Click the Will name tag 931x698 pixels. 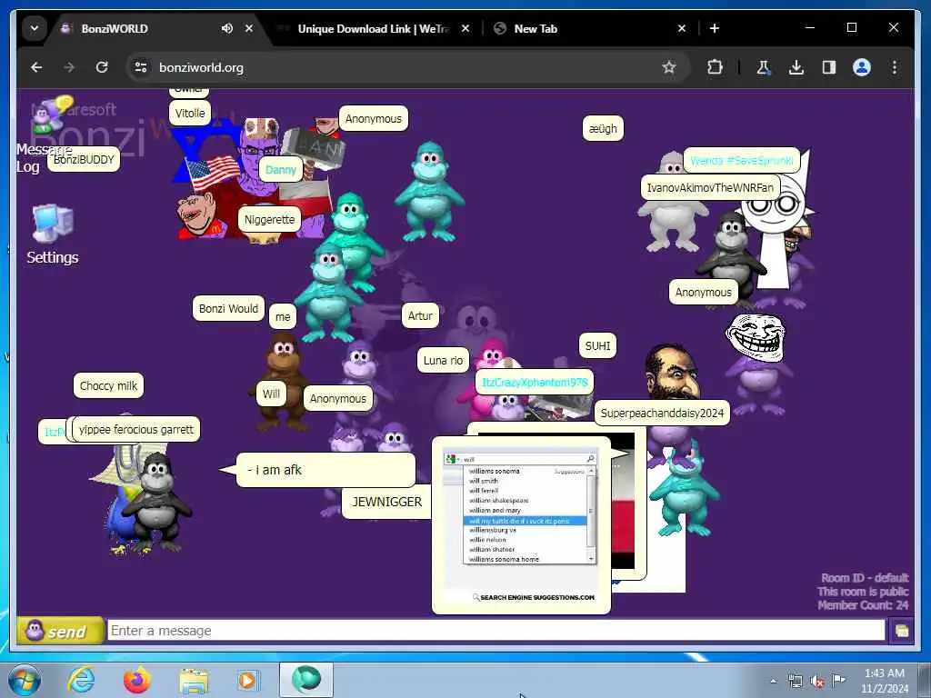(271, 394)
